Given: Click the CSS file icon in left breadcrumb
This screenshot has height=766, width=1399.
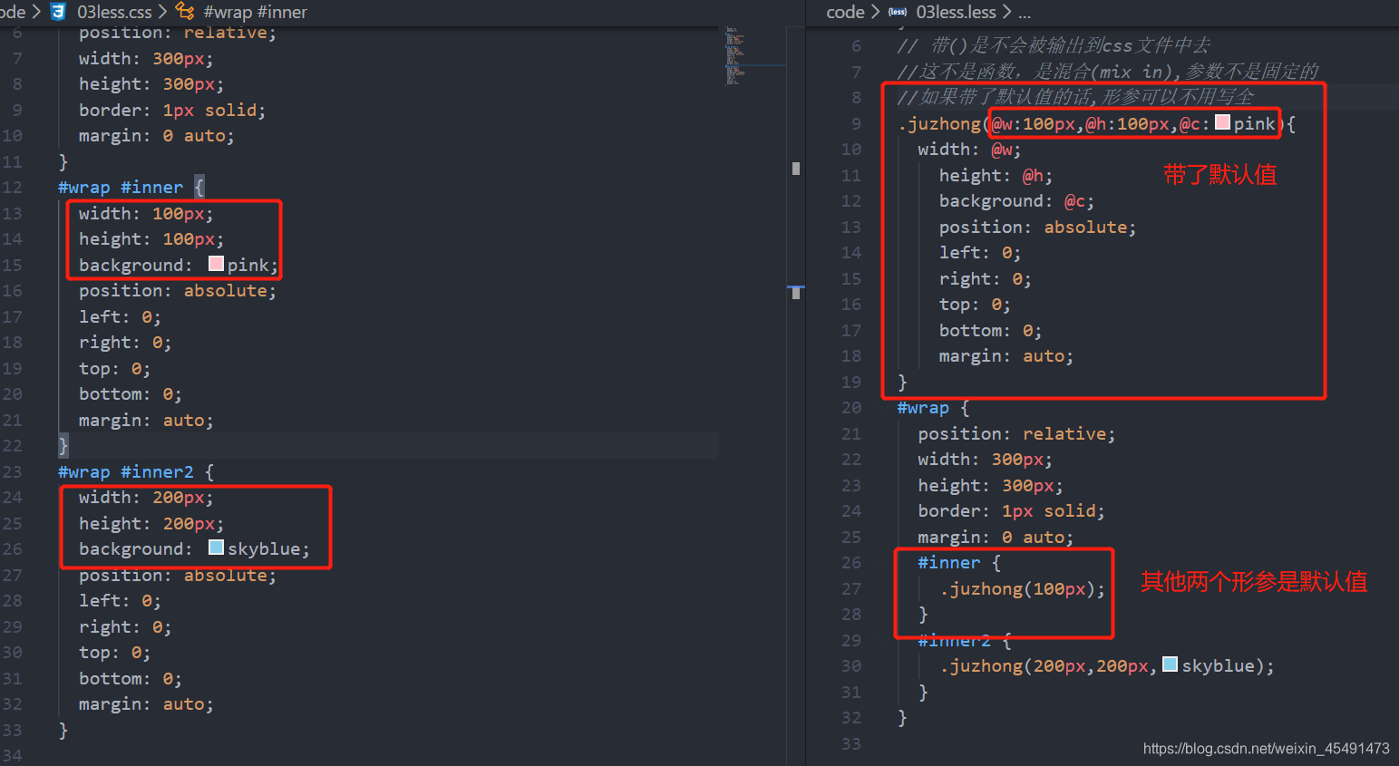Looking at the screenshot, I should pos(59,12).
